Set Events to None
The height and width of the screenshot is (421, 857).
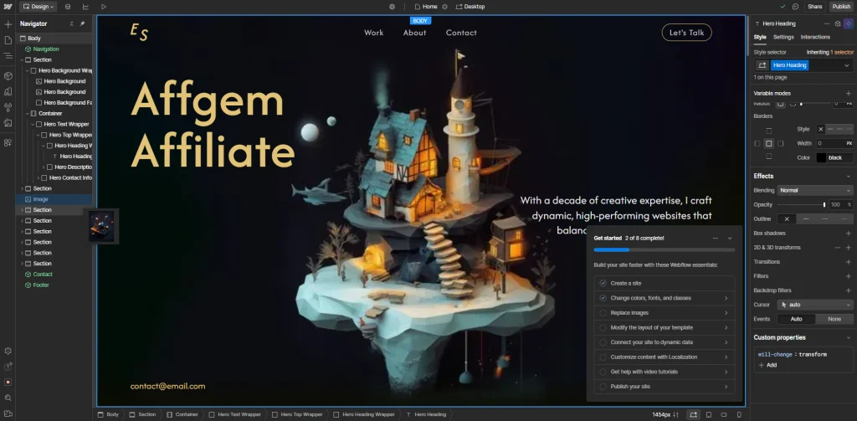pos(834,319)
